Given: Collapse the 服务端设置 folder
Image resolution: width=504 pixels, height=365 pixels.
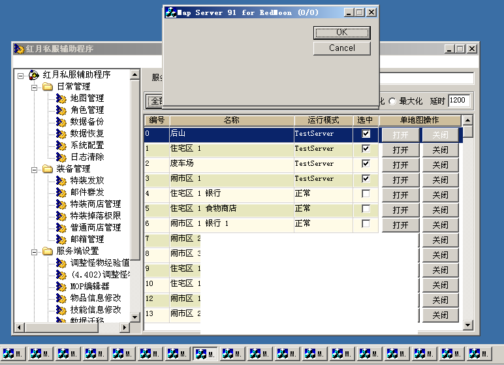Looking at the screenshot, I should (35, 251).
